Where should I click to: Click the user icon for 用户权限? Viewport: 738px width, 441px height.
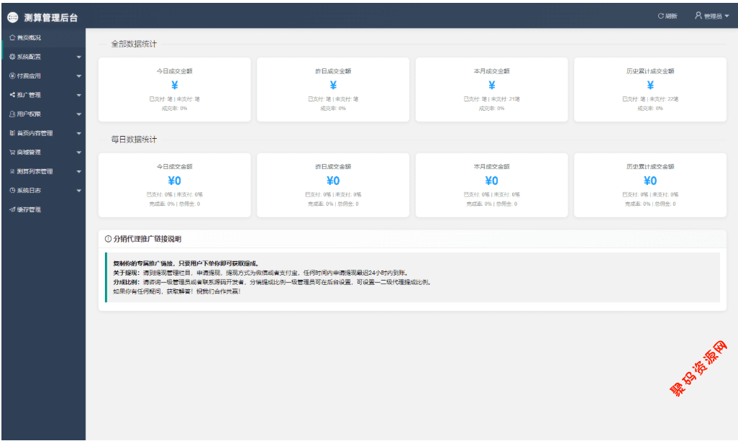tap(12, 114)
